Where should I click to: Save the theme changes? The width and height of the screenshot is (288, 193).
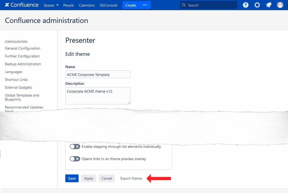[72, 178]
